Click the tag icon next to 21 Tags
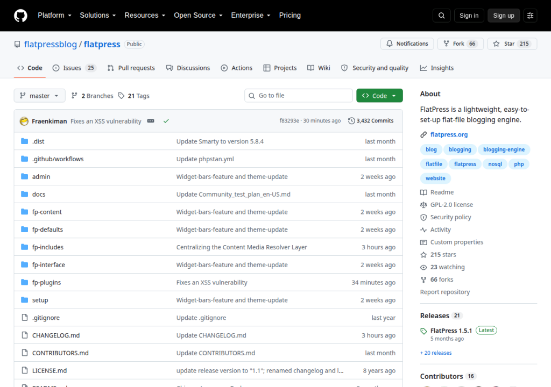The image size is (551, 387). tap(121, 96)
